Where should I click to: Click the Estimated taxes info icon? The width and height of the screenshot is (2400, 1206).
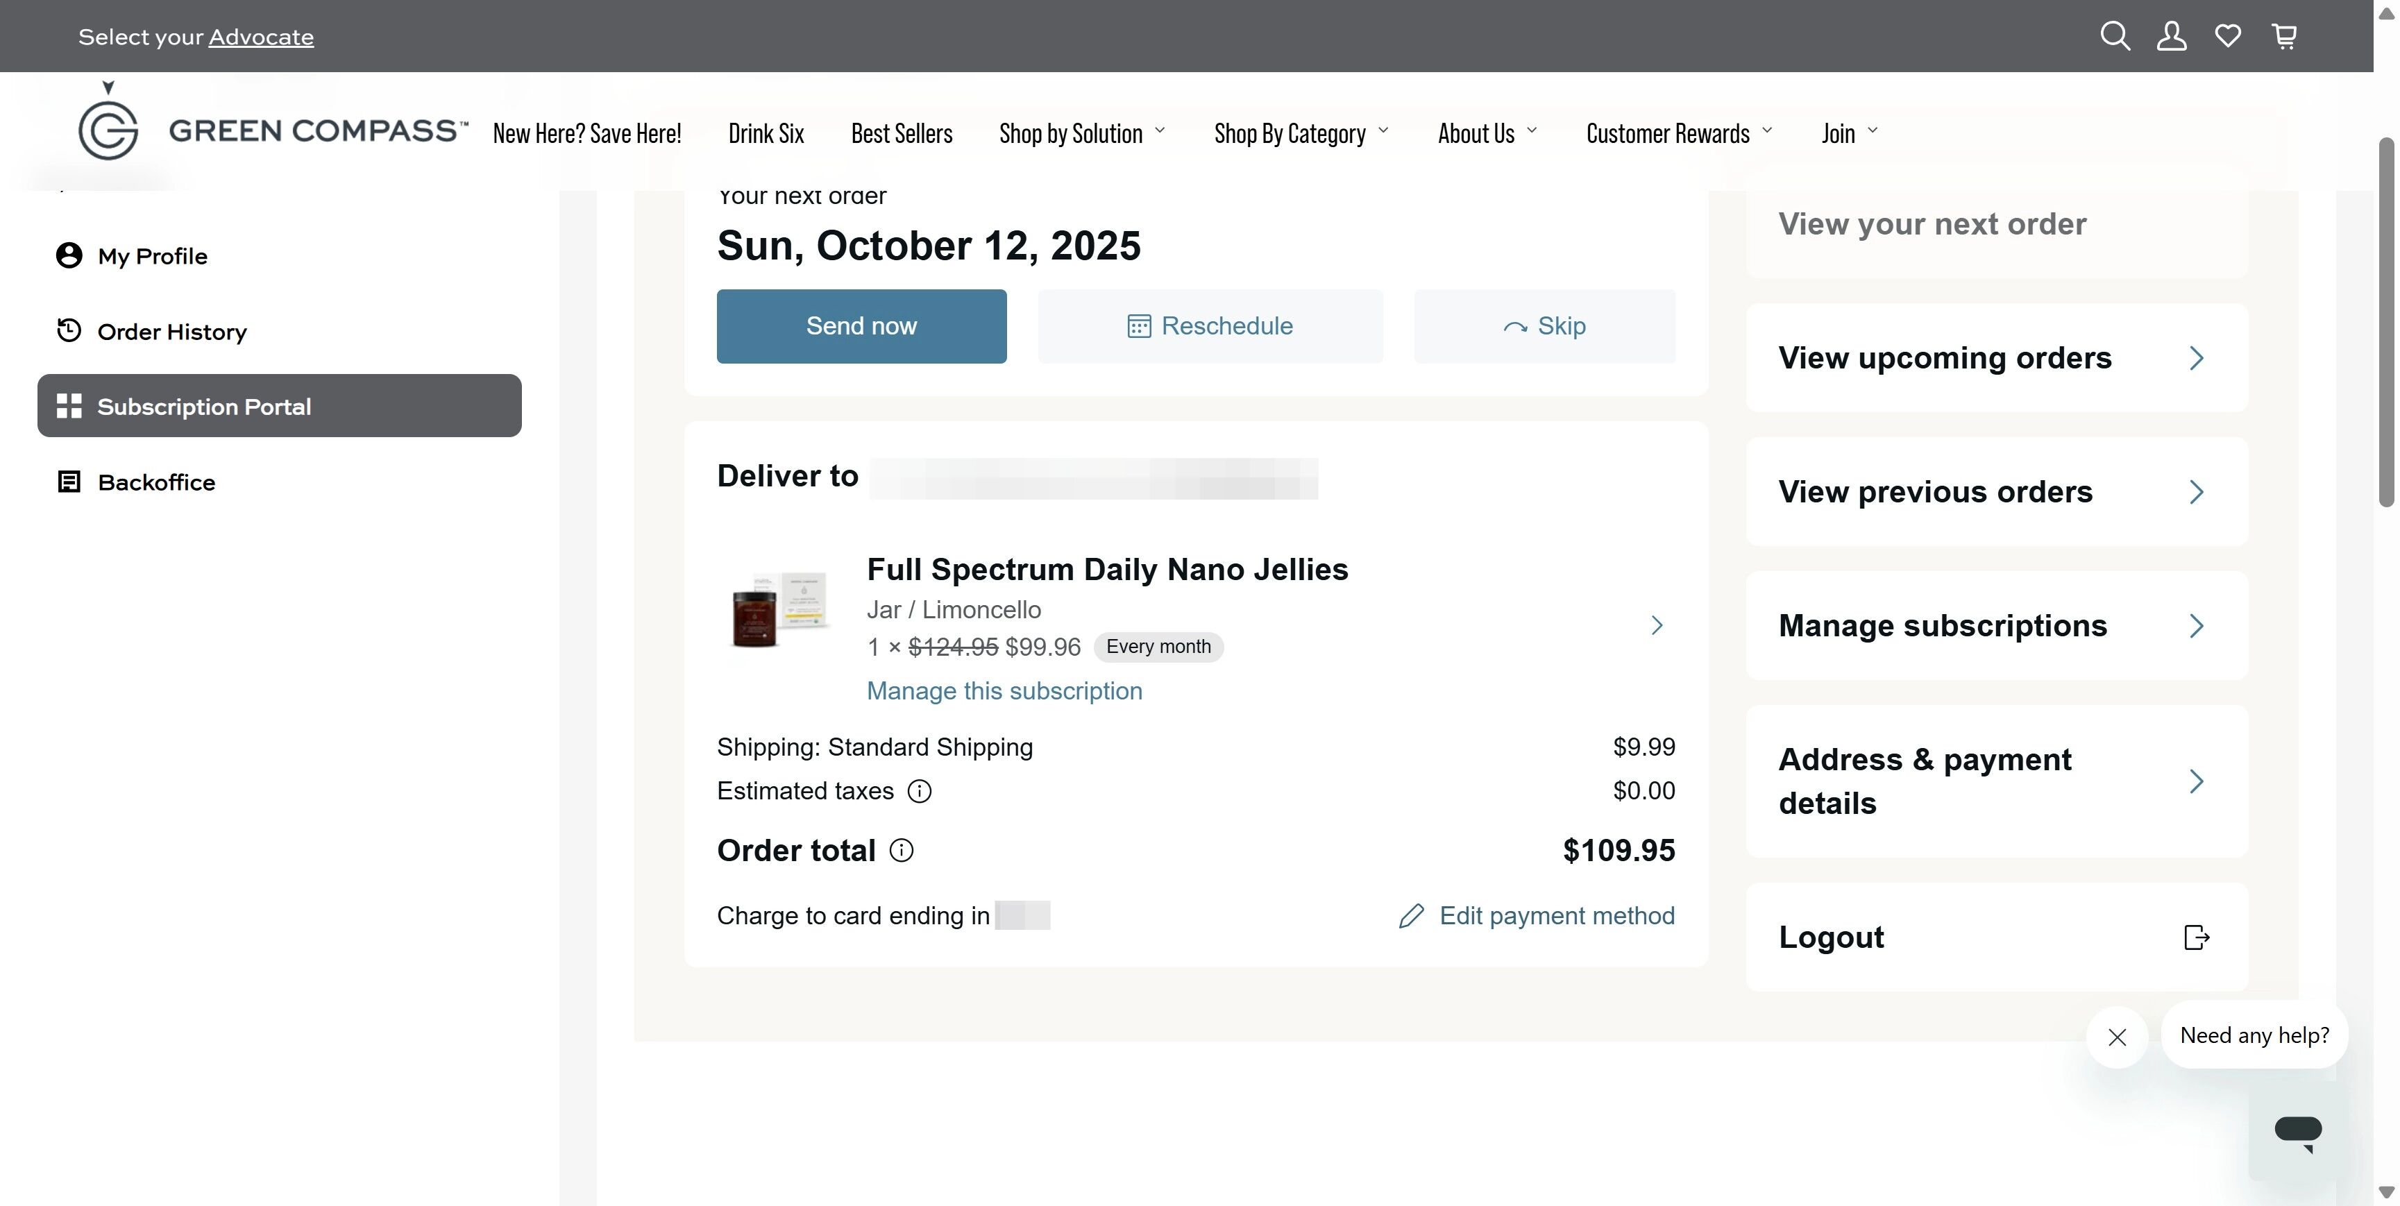point(920,792)
